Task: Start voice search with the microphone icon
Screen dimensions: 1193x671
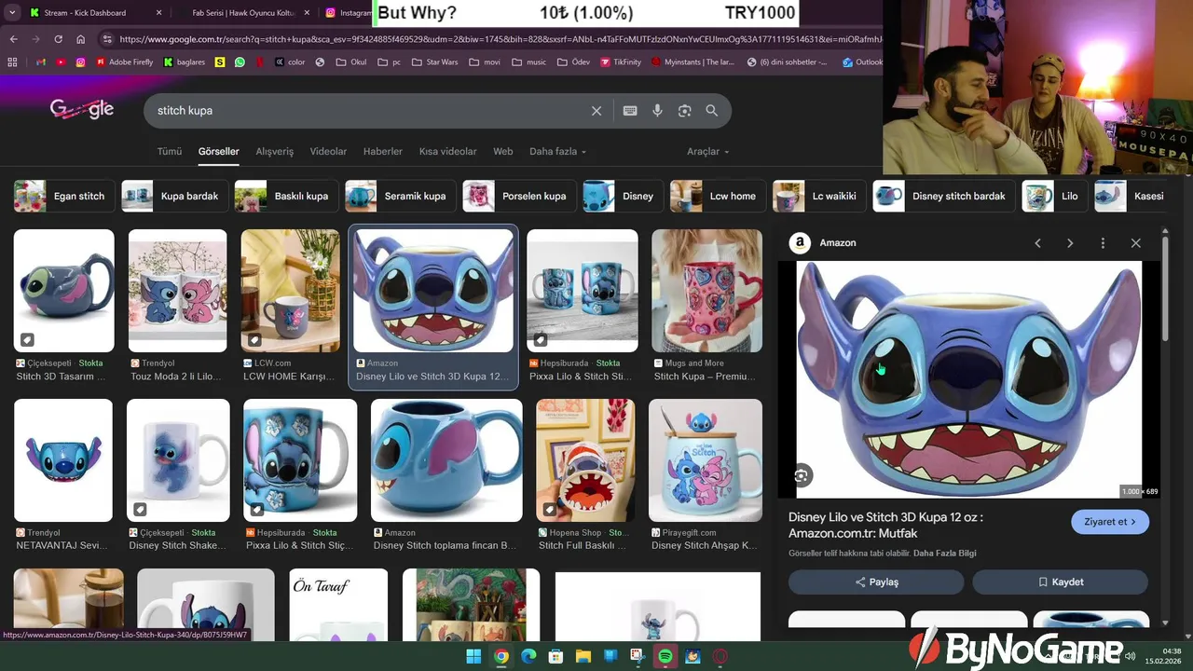Action: (657, 111)
